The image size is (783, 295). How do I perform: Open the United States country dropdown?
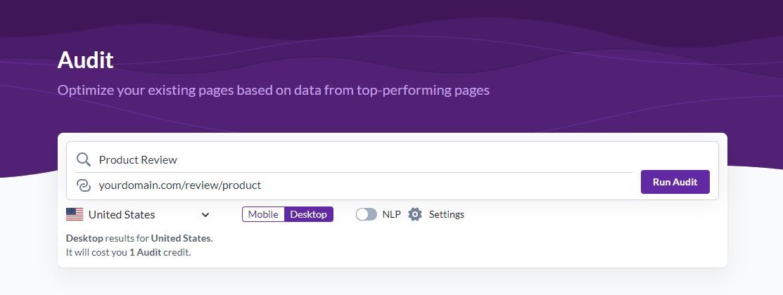(139, 214)
